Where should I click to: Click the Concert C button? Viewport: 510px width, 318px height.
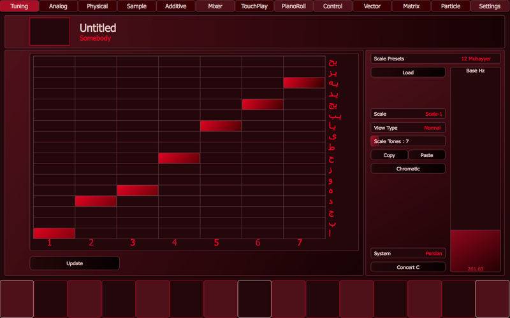click(408, 267)
